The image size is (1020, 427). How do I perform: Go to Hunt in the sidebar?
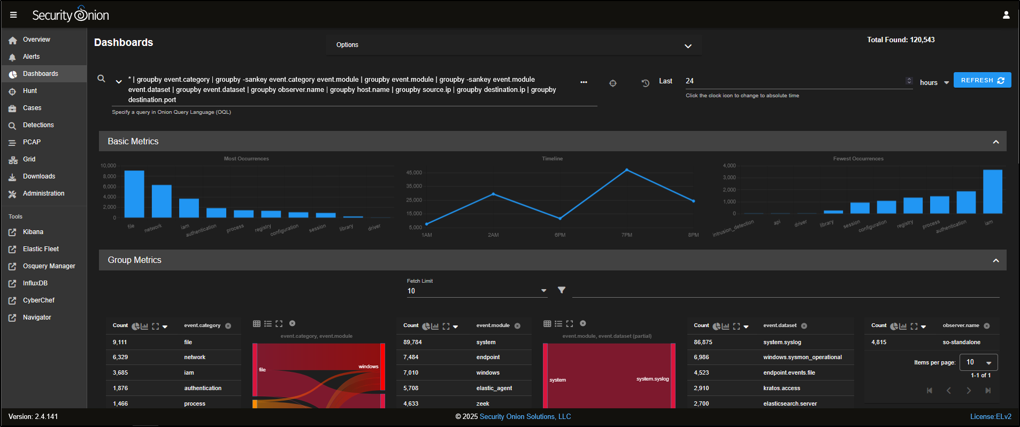click(x=30, y=91)
